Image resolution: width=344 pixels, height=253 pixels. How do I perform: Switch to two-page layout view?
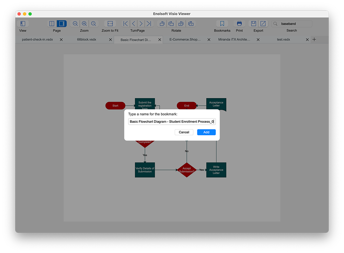[x=52, y=24]
